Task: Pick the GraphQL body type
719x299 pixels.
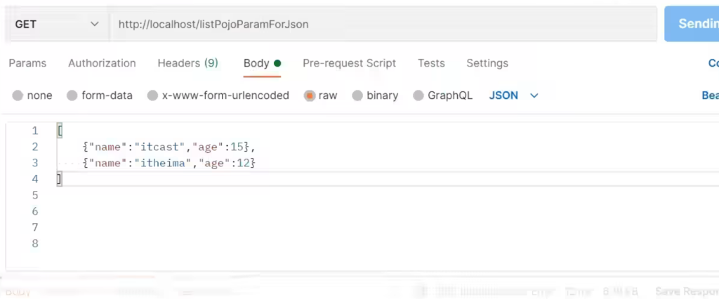Action: point(418,95)
